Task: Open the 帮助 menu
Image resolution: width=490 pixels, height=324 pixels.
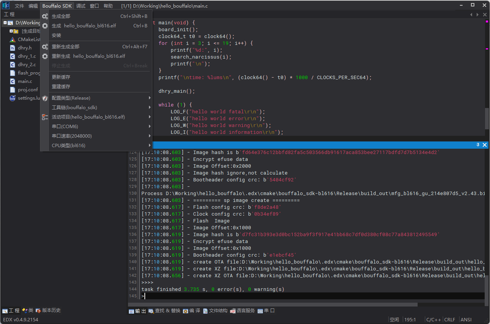Action: 108,6
